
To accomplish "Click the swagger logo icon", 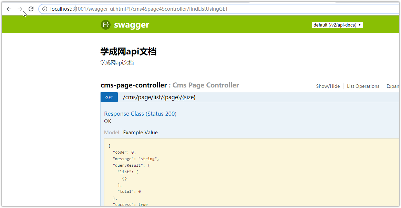I will 106,25.
